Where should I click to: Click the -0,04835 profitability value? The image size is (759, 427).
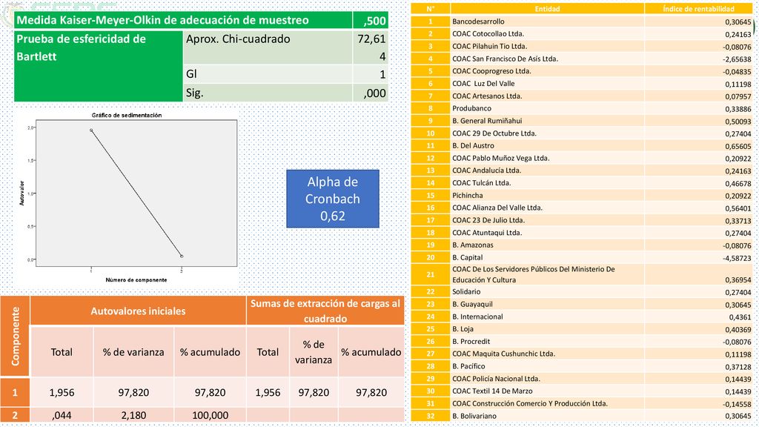coord(738,72)
